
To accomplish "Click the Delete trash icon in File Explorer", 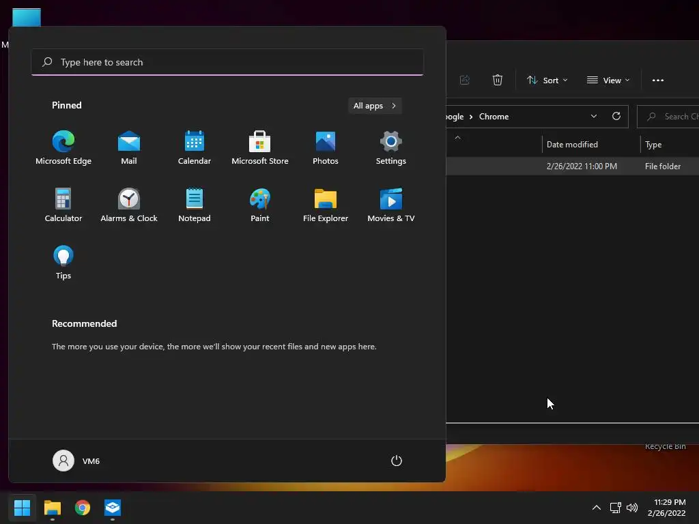I will (x=498, y=81).
